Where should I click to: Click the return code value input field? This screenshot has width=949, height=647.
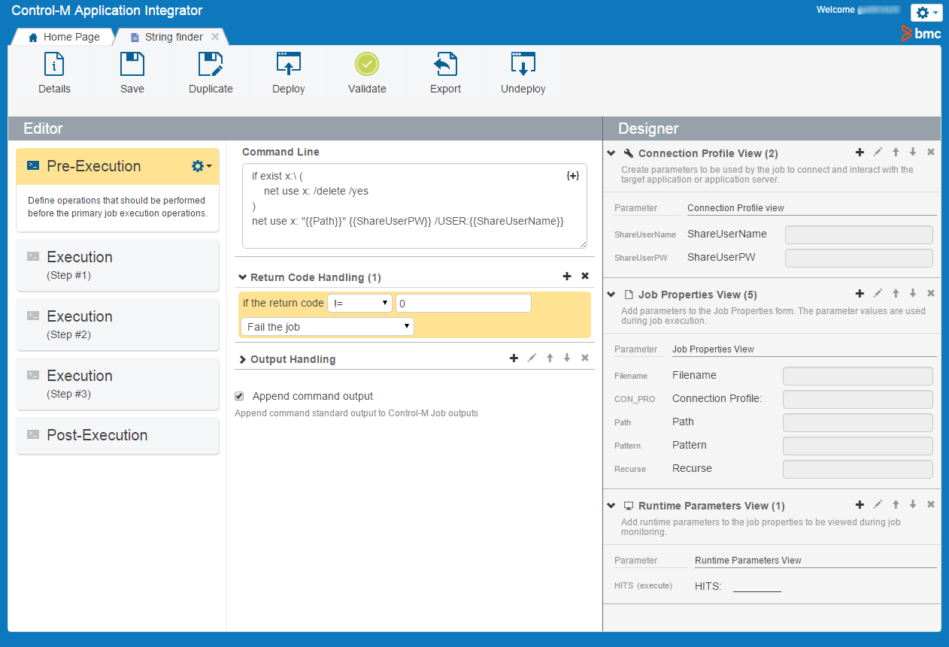(x=462, y=304)
